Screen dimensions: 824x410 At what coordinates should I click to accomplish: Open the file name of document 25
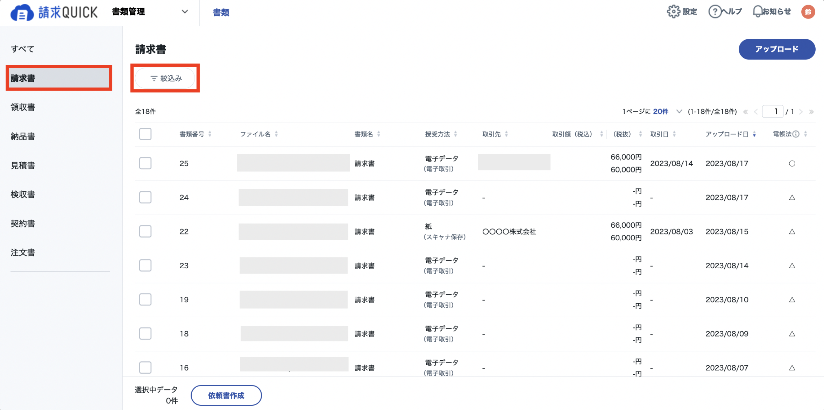[x=293, y=163]
